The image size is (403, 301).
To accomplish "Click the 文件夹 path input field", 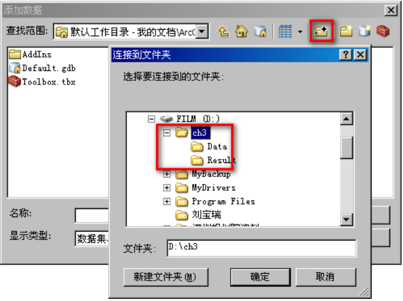I will [261, 248].
